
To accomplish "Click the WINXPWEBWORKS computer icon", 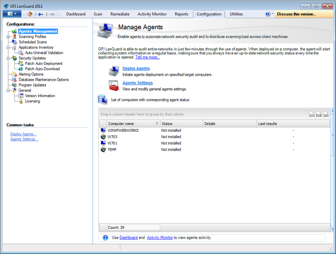I will click(x=103, y=130).
